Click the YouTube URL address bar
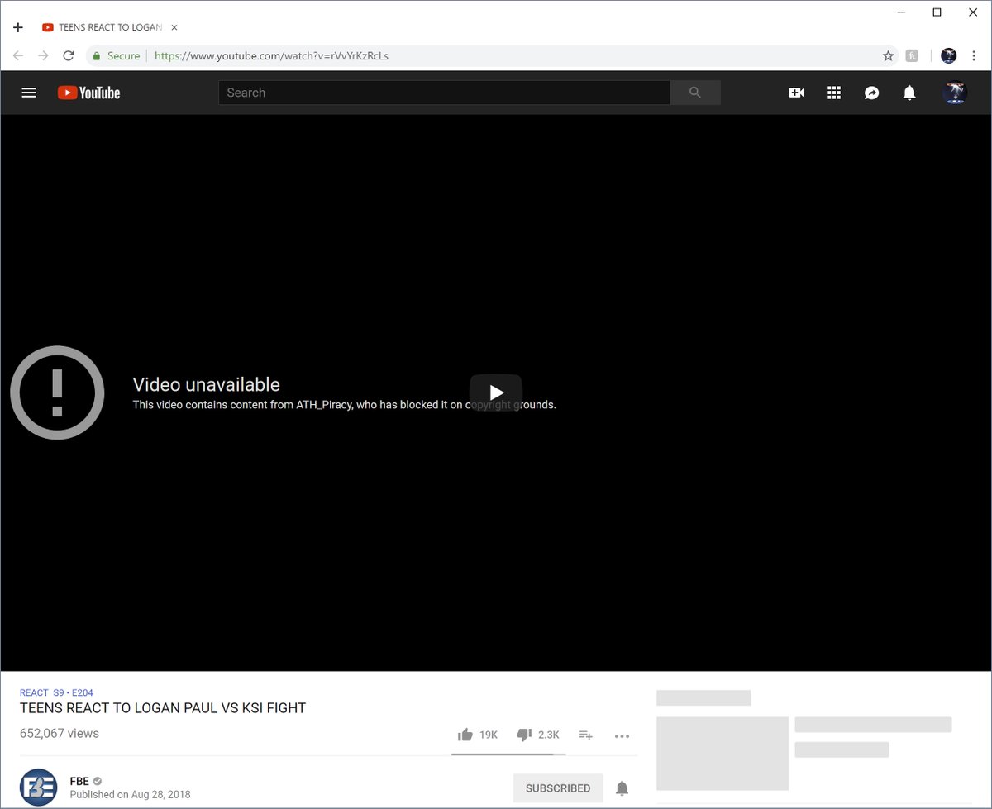Screen dimensions: 992x809 (271, 56)
